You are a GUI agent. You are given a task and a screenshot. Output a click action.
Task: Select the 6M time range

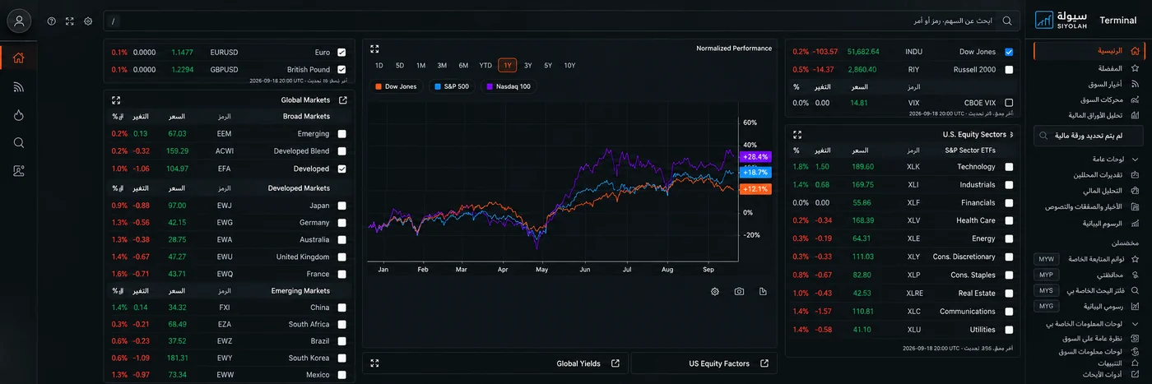tap(464, 66)
